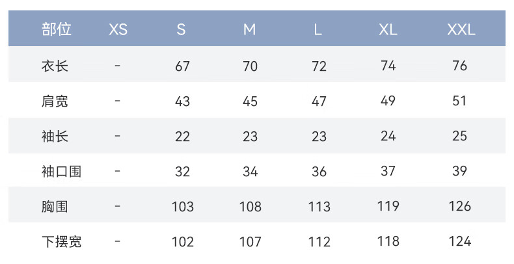514x264 pixels.
Task: Click the 胸围 value 108 for size M
Action: click(x=250, y=207)
